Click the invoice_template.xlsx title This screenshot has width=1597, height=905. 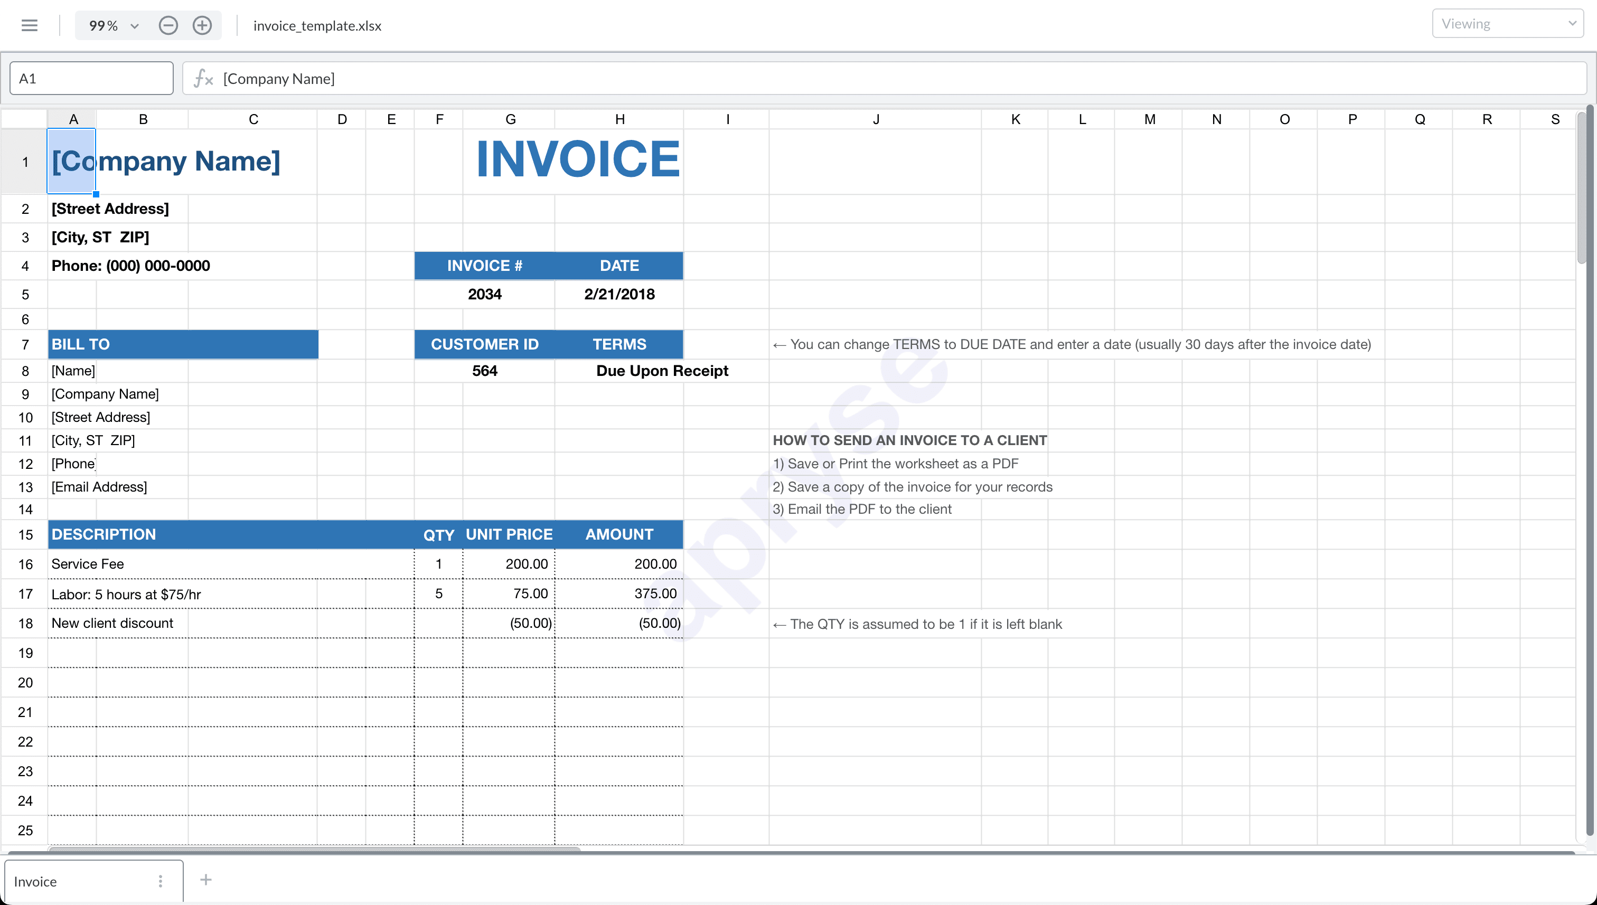pyautogui.click(x=317, y=25)
